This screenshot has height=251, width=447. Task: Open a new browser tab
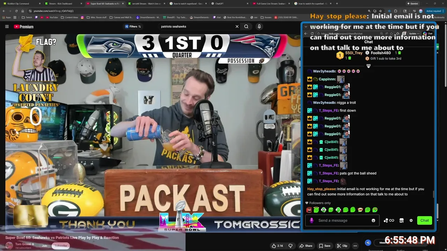[337, 3]
